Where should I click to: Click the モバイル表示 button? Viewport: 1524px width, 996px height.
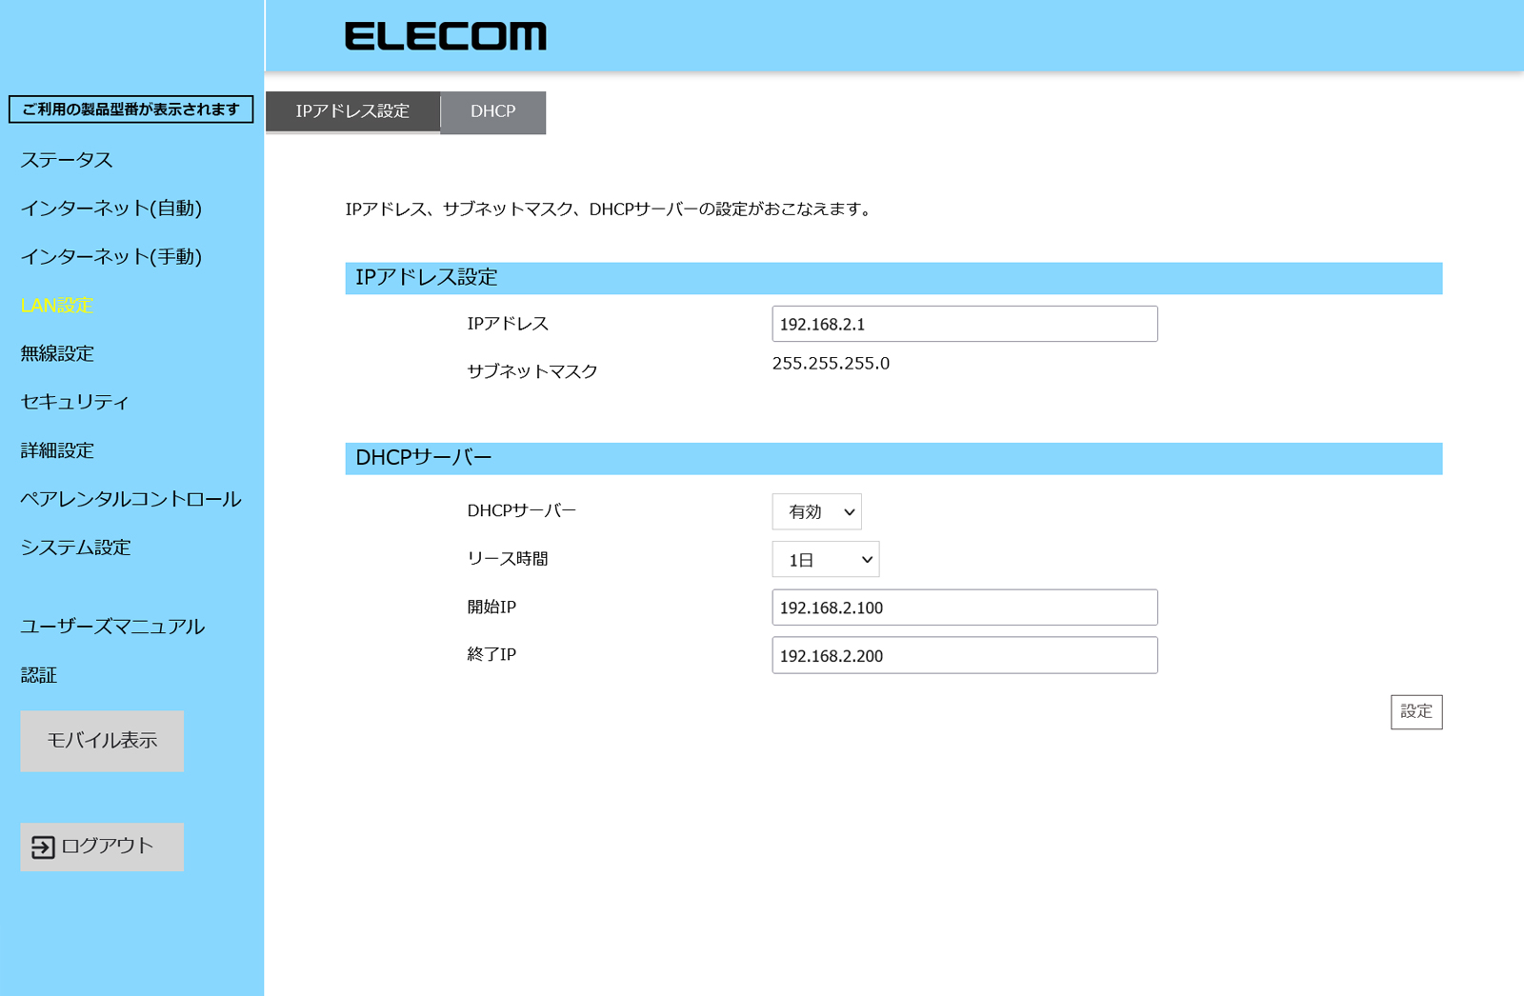102,741
